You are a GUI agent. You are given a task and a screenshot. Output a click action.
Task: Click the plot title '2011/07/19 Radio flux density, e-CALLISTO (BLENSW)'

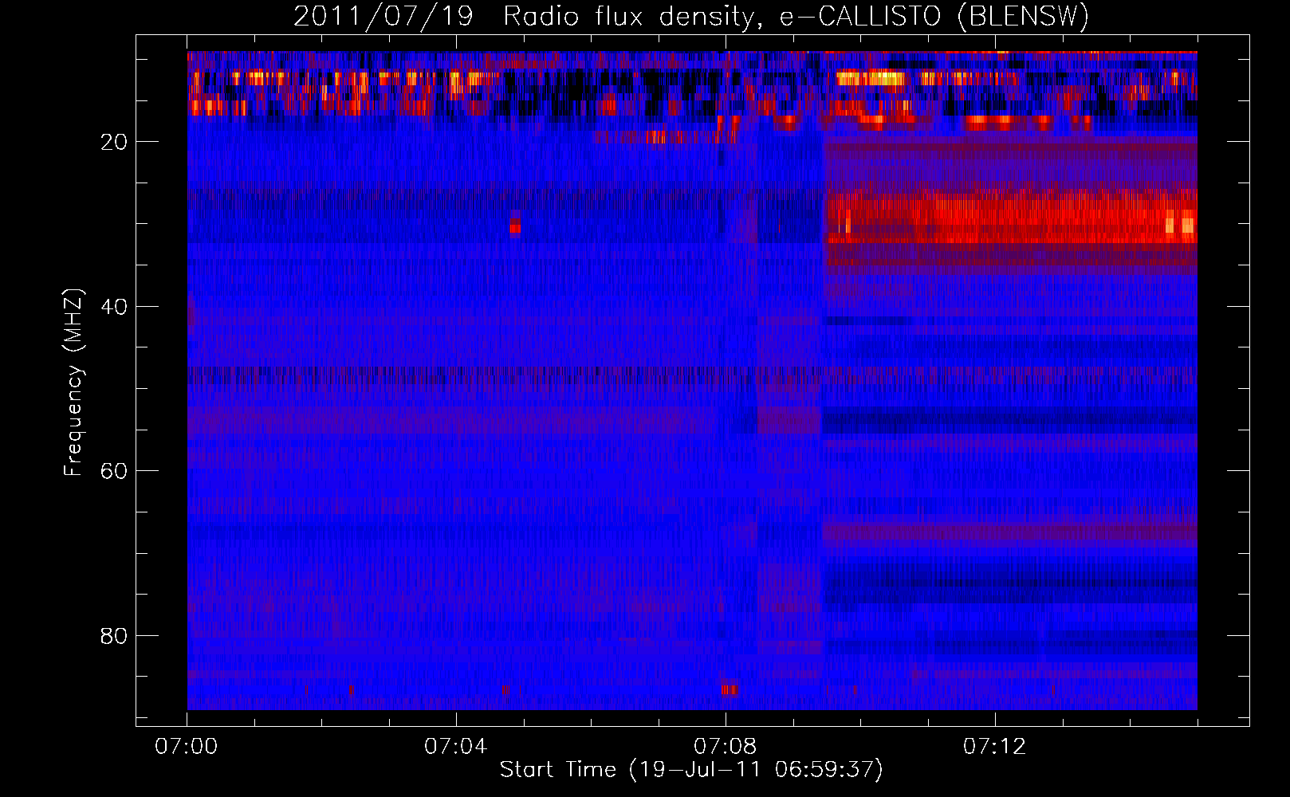(x=691, y=17)
